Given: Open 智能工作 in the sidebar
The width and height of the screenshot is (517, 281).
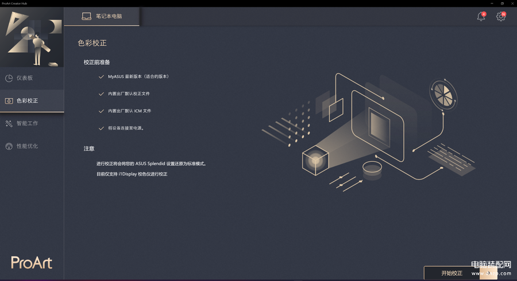Looking at the screenshot, I should coord(32,123).
